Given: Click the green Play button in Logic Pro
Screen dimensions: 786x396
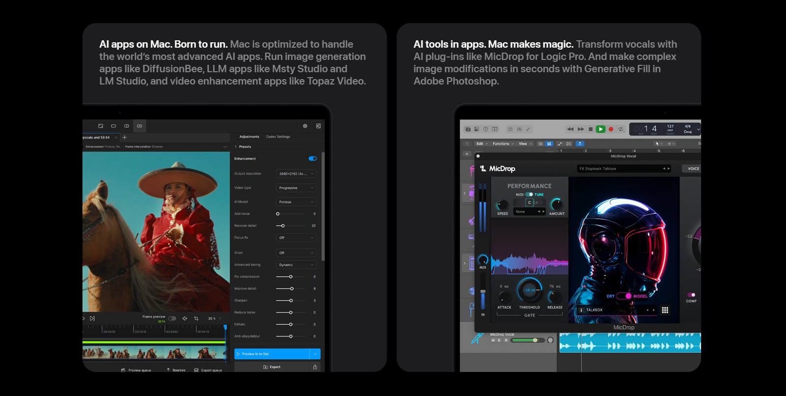Looking at the screenshot, I should coord(600,129).
